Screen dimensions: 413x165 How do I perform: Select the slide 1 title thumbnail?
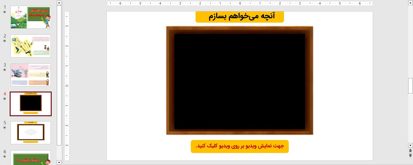click(x=31, y=17)
